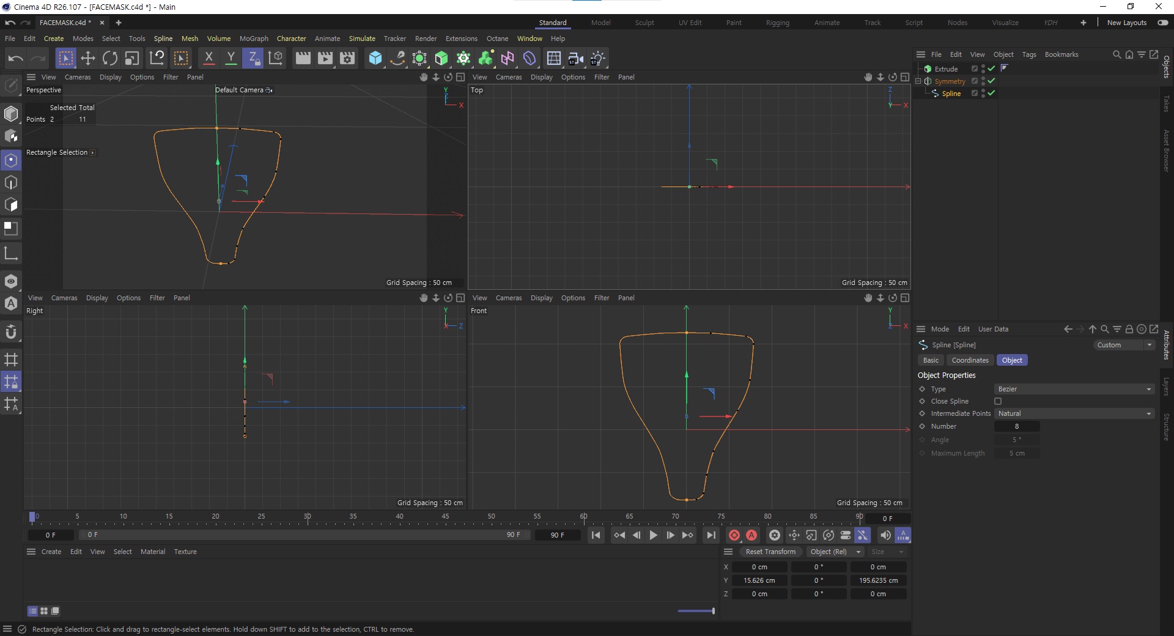Play the animation forward
The width and height of the screenshot is (1174, 636).
[653, 535]
